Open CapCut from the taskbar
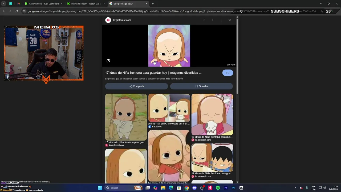This screenshot has width=341, height=192. tap(241, 188)
